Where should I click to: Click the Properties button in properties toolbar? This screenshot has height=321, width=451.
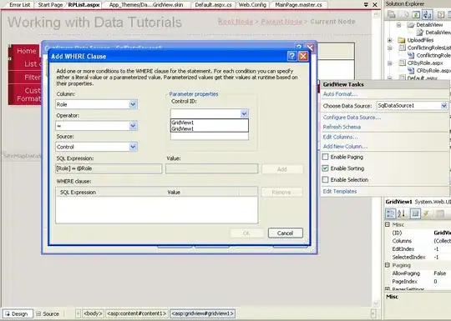click(x=415, y=213)
